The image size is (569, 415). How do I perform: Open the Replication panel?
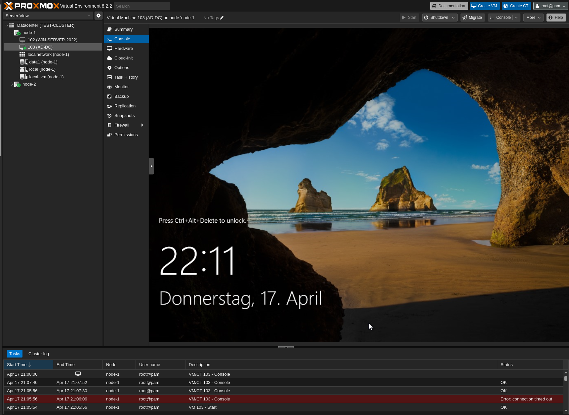125,106
